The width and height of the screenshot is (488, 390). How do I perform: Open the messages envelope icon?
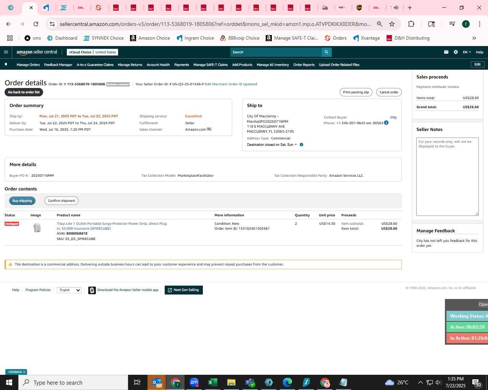point(446,52)
